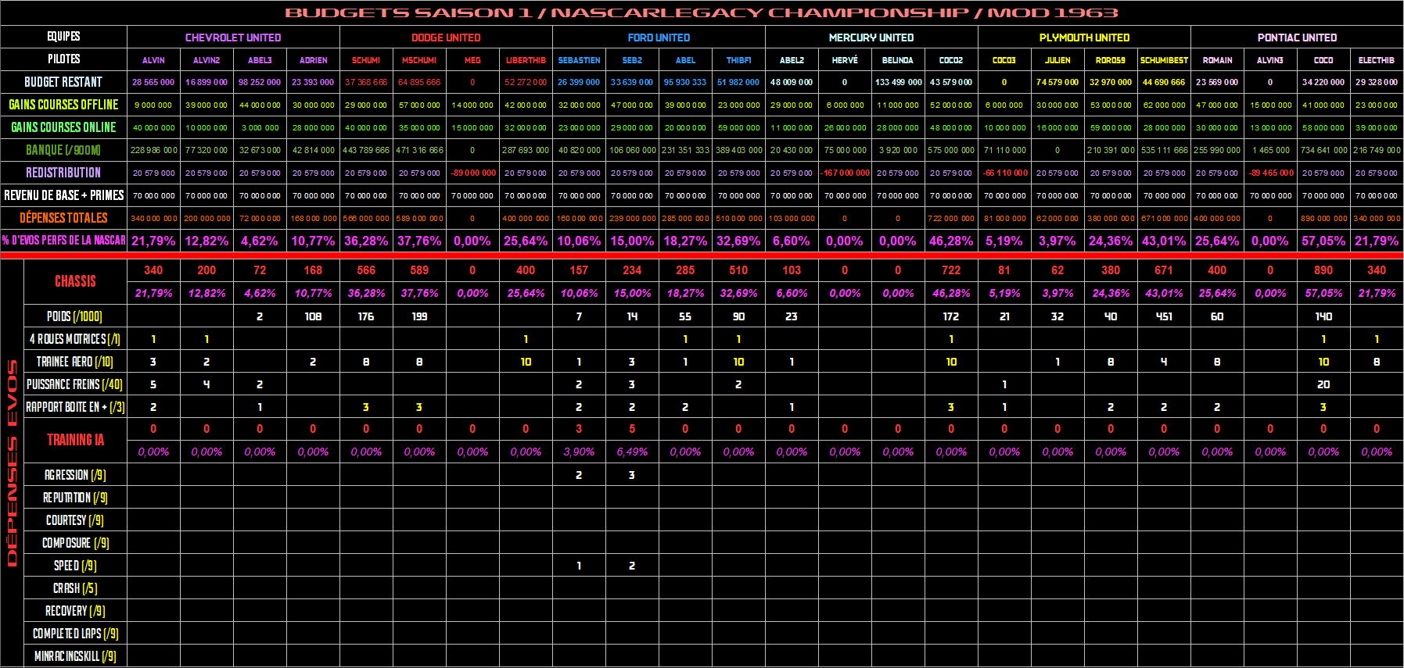Screen dimensions: 1404x668
Task: Select the Ford United header cell
Action: click(x=659, y=38)
